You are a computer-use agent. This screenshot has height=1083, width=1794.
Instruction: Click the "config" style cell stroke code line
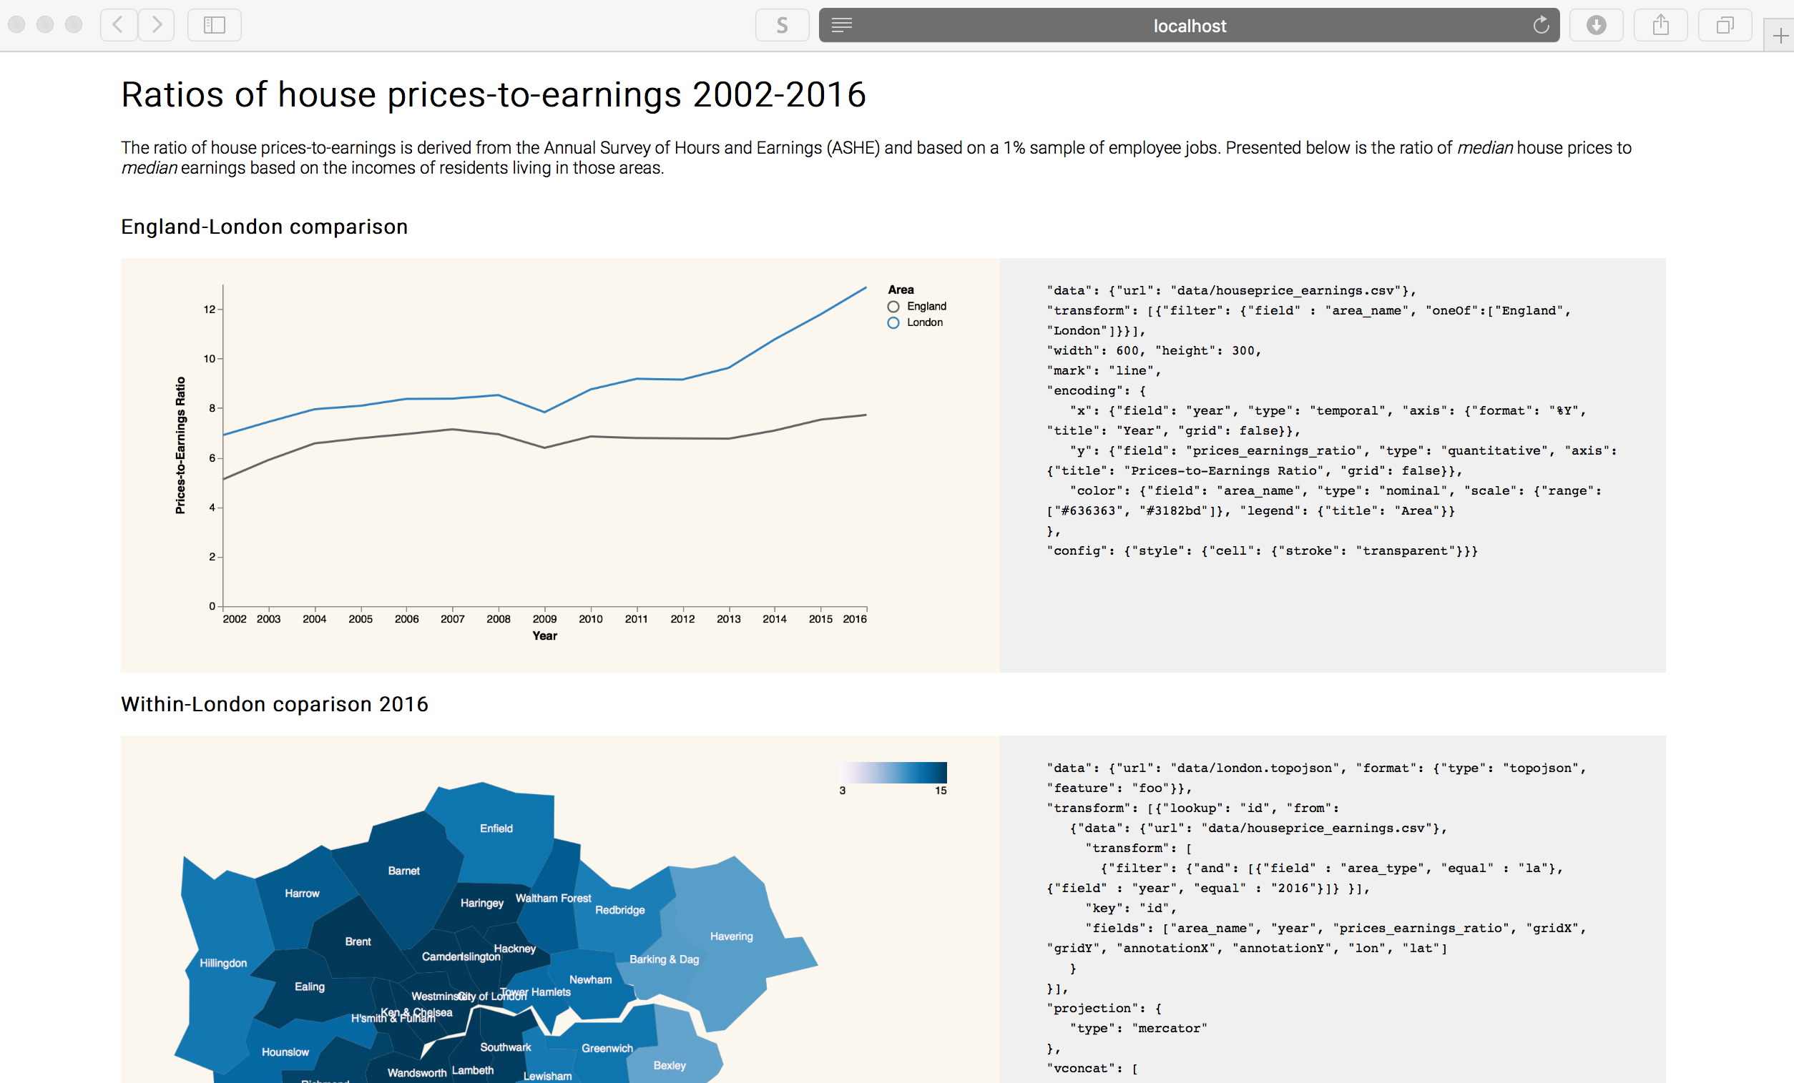coord(1262,550)
